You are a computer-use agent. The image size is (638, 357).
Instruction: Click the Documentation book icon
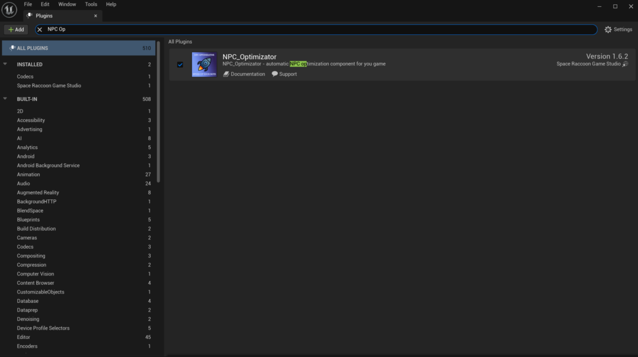[226, 74]
